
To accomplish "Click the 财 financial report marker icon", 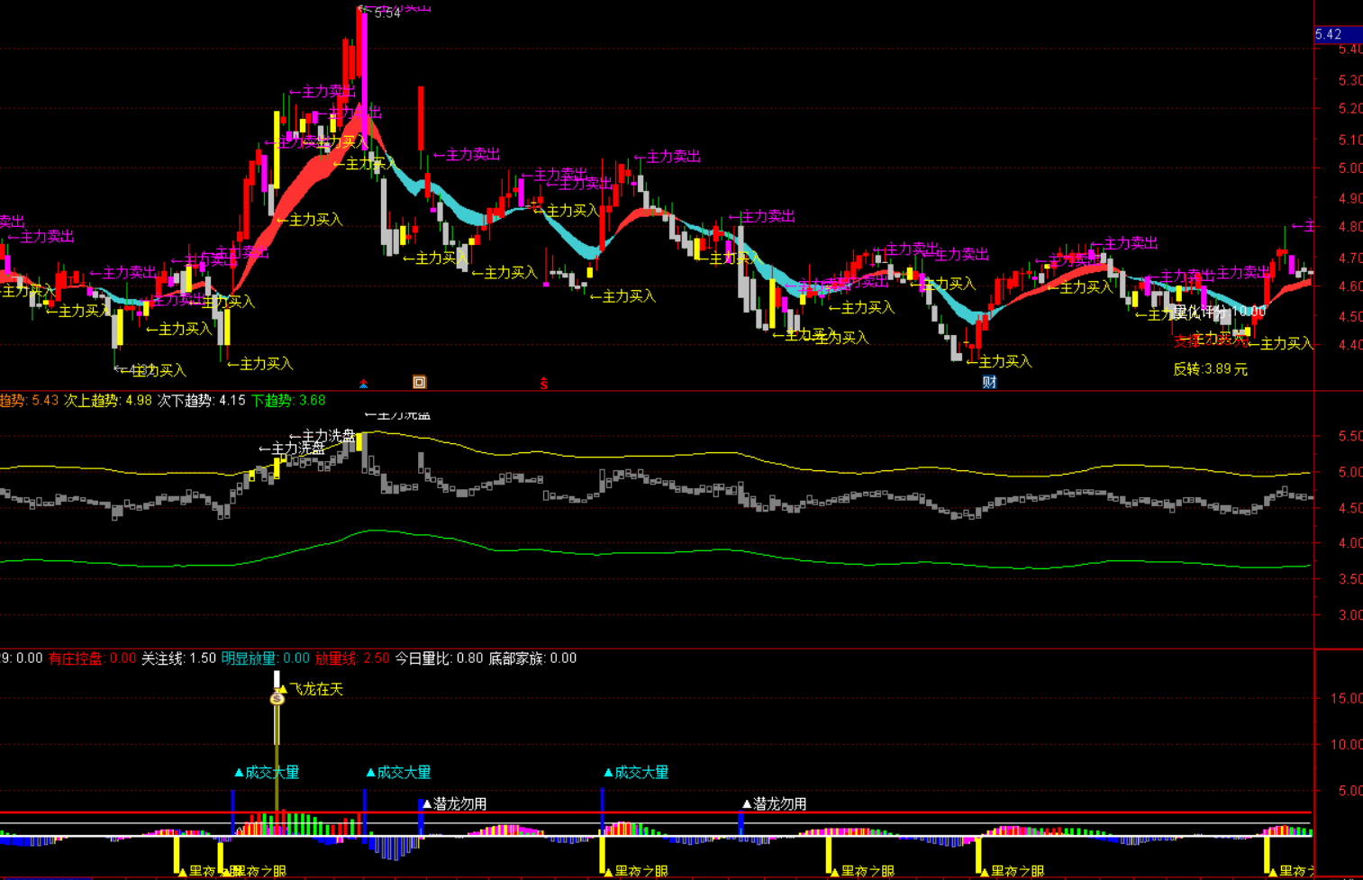I will pos(989,382).
